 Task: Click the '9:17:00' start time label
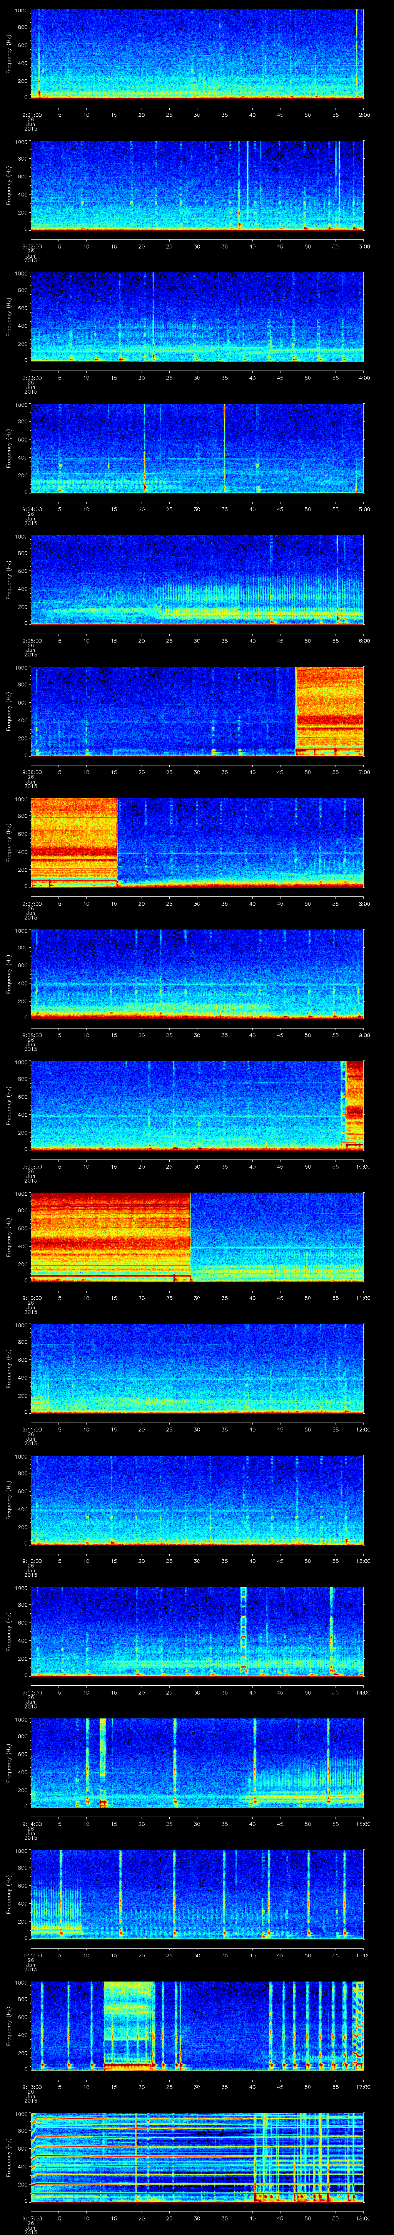tap(31, 2218)
